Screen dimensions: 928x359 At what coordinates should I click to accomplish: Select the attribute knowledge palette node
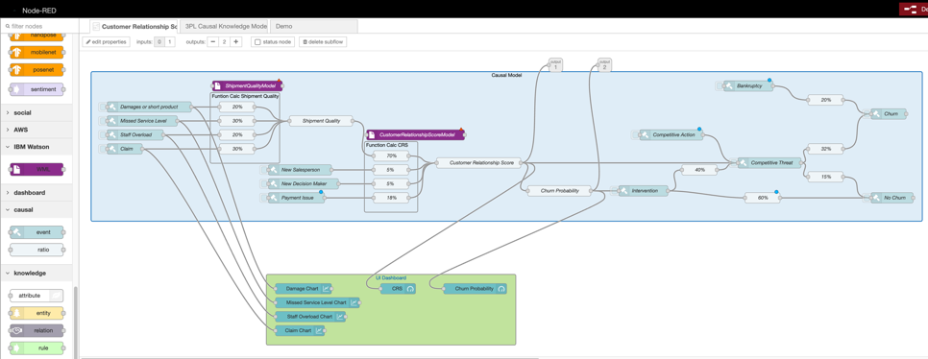pos(37,295)
